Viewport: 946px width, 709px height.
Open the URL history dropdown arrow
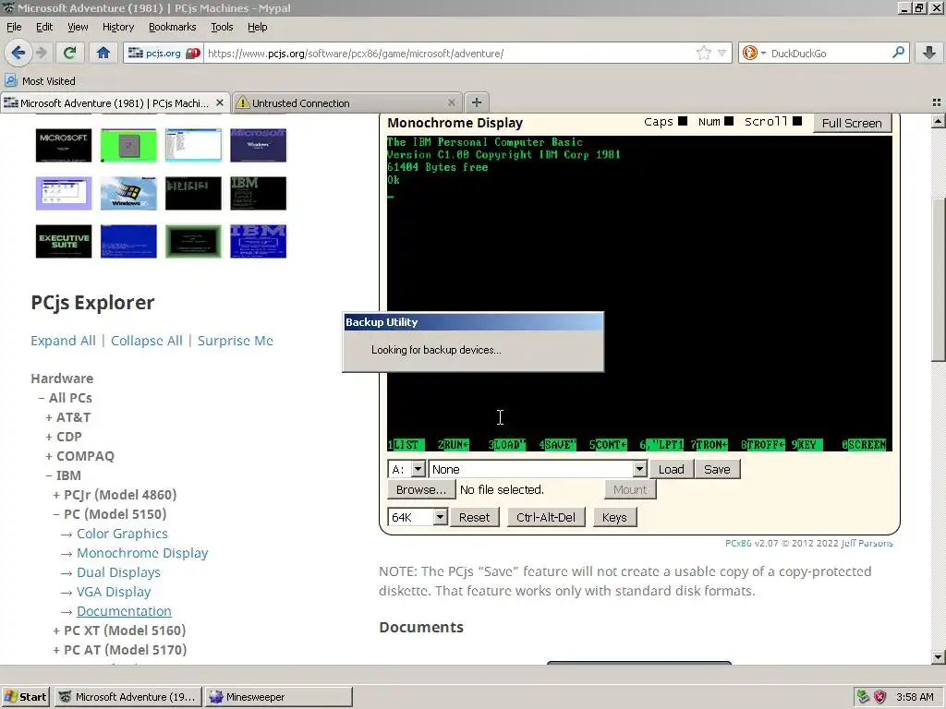pos(722,53)
